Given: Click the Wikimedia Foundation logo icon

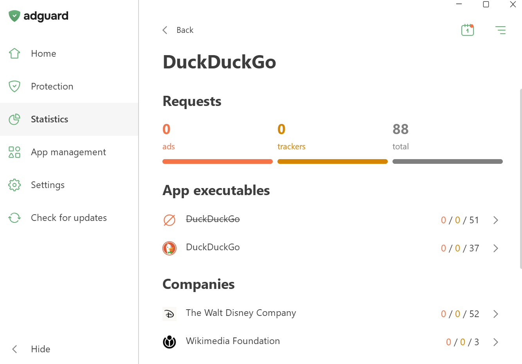Looking at the screenshot, I should [x=169, y=342].
